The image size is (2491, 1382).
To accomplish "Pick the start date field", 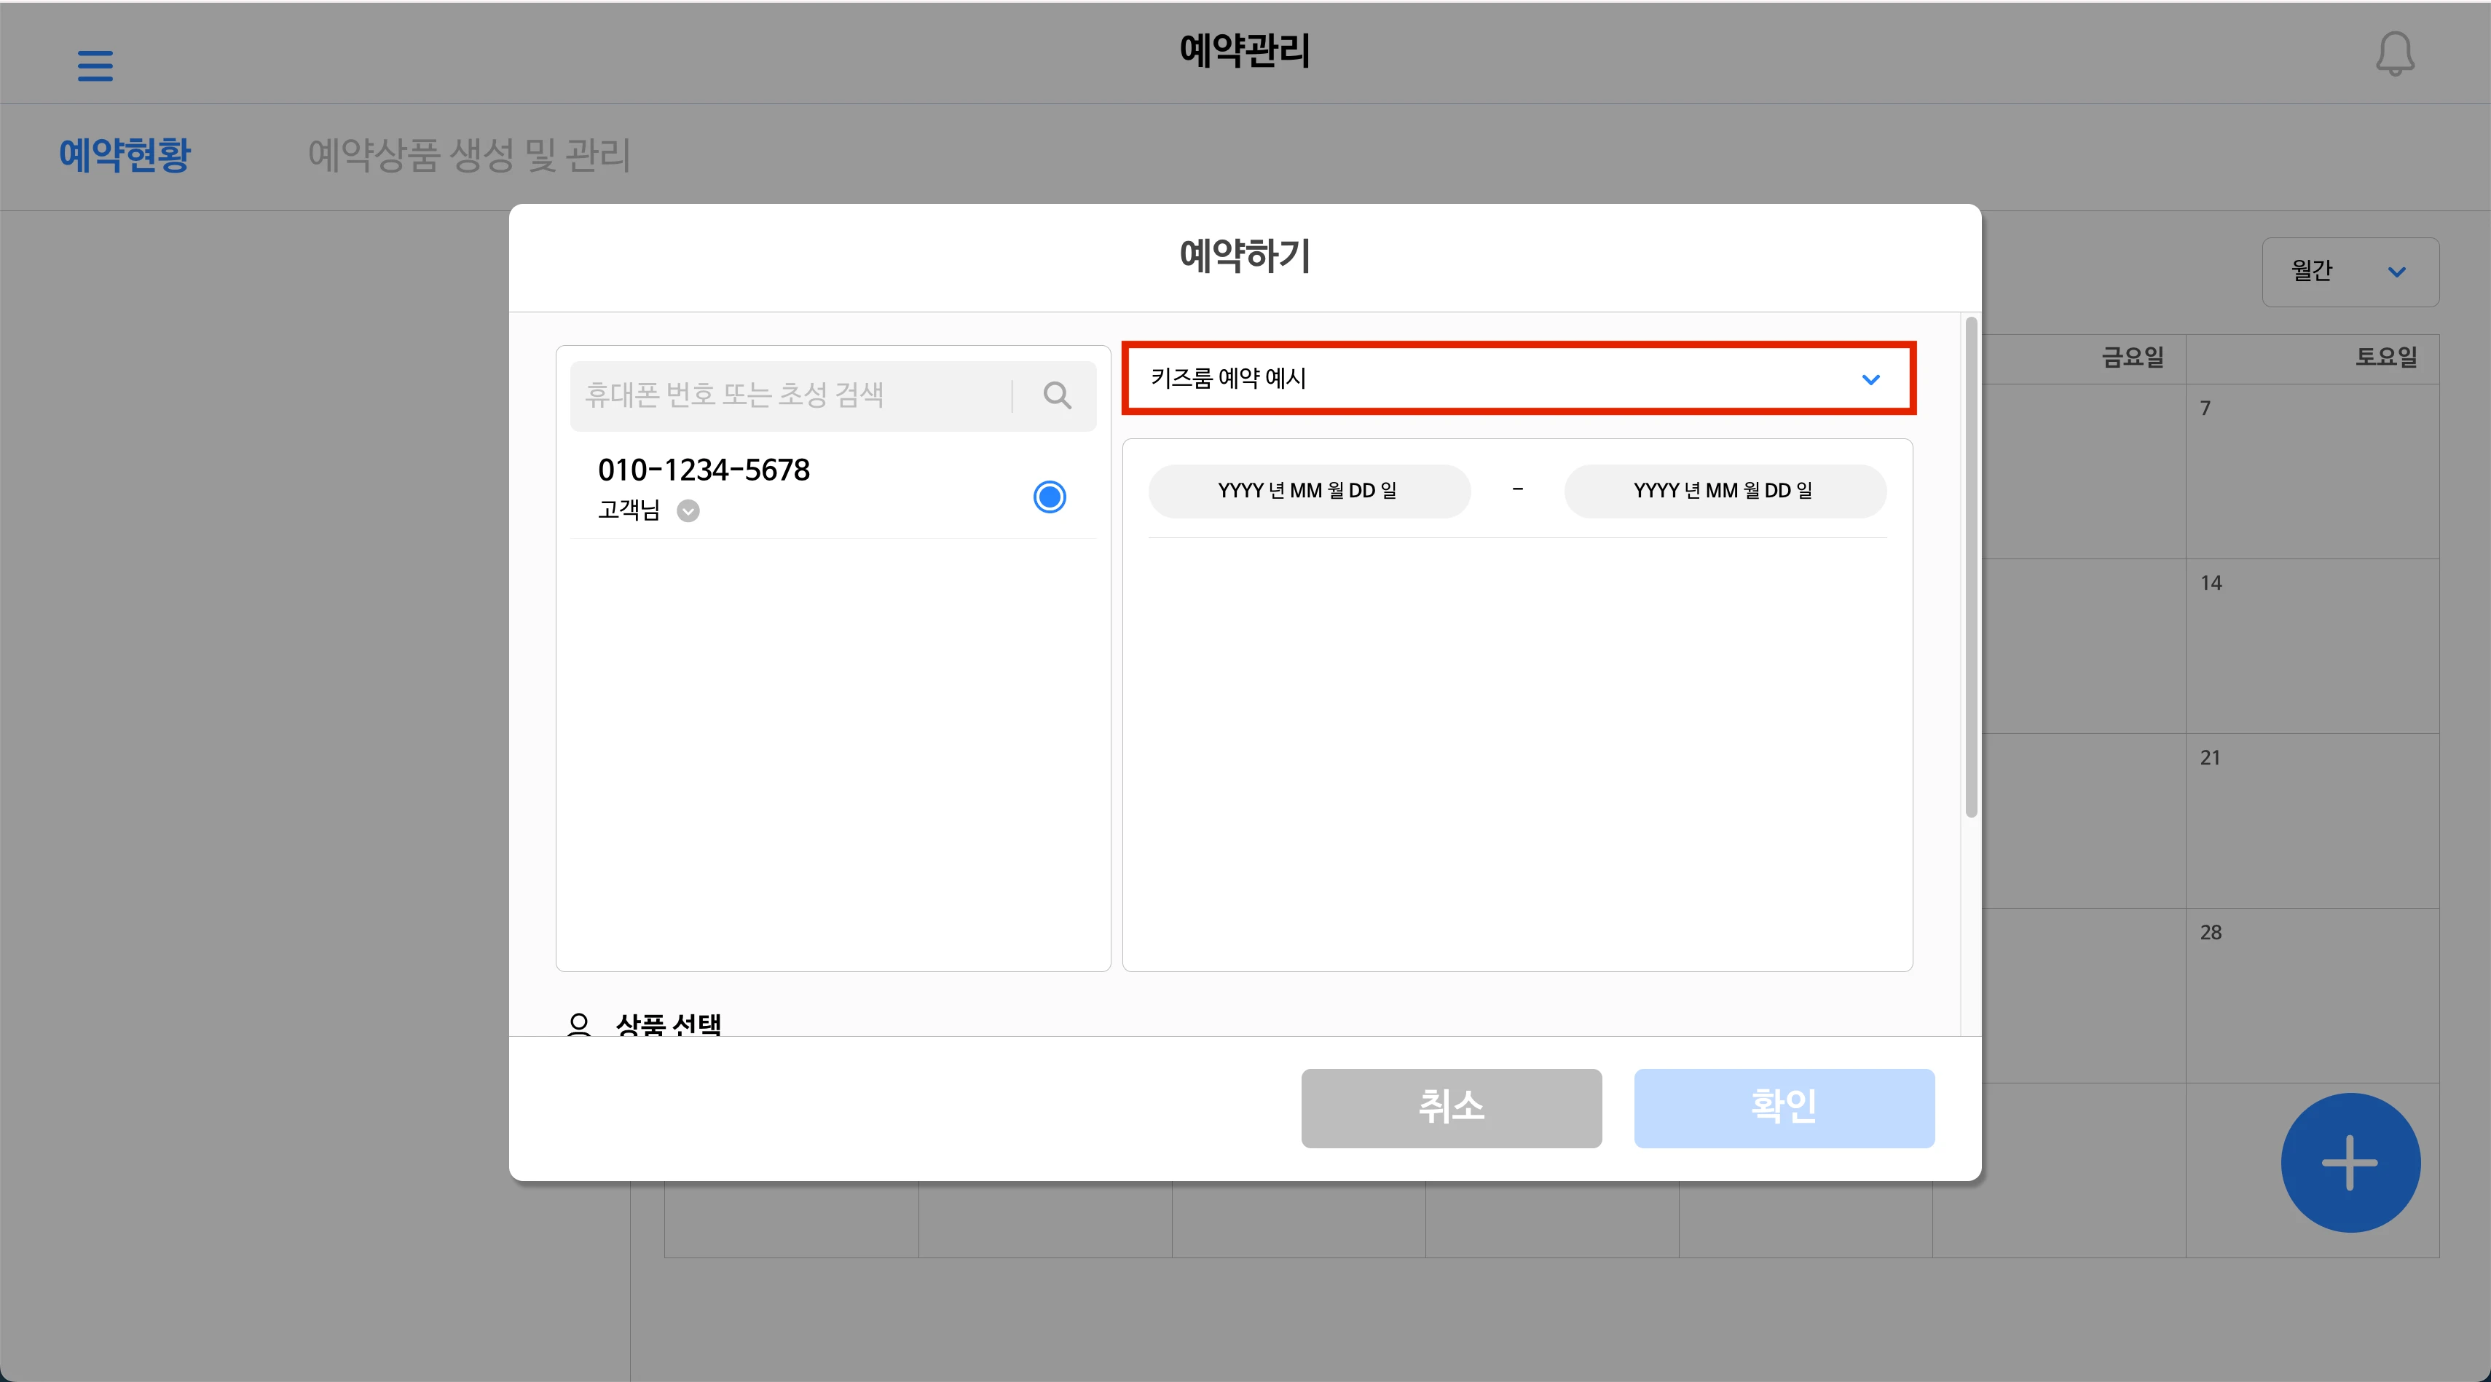I will coord(1310,491).
